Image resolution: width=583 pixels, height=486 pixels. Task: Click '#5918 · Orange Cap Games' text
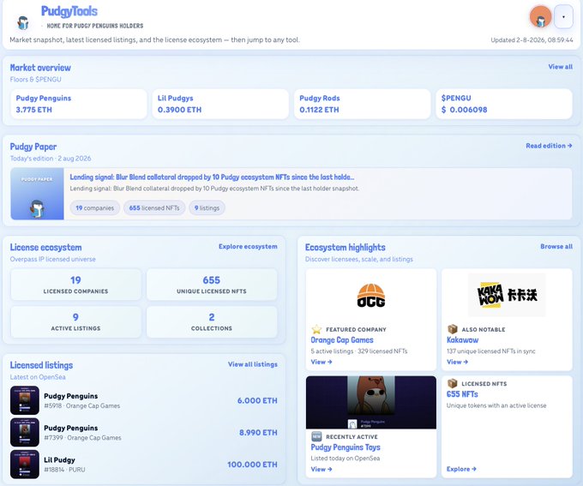(81, 406)
